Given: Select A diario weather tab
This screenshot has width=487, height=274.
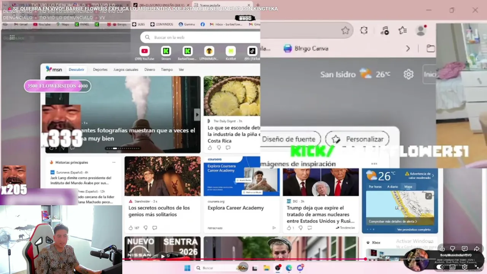Looking at the screenshot, I should point(392,186).
